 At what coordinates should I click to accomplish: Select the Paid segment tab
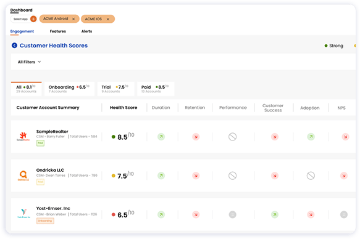point(156,89)
